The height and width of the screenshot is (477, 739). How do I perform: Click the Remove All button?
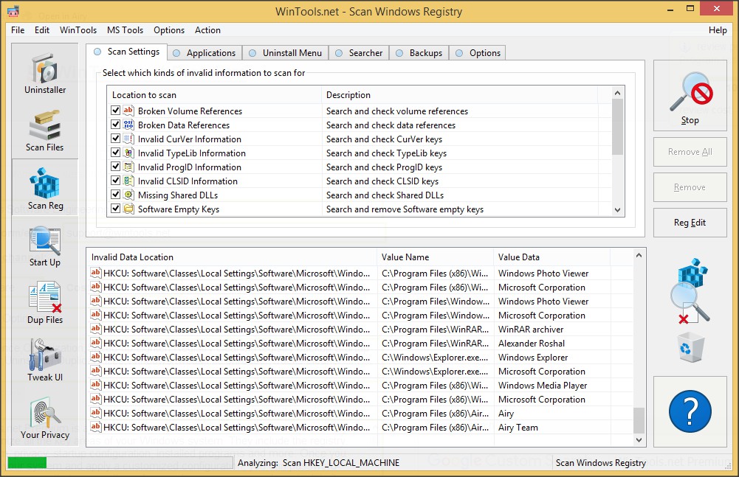690,152
